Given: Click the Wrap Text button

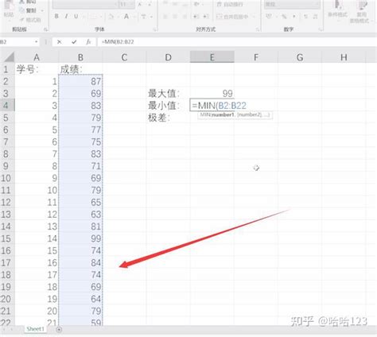Looking at the screenshot, I should click(229, 4).
